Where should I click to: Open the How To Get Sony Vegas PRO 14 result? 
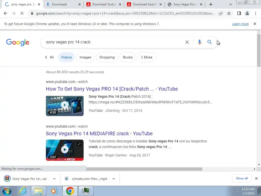coord(112,89)
